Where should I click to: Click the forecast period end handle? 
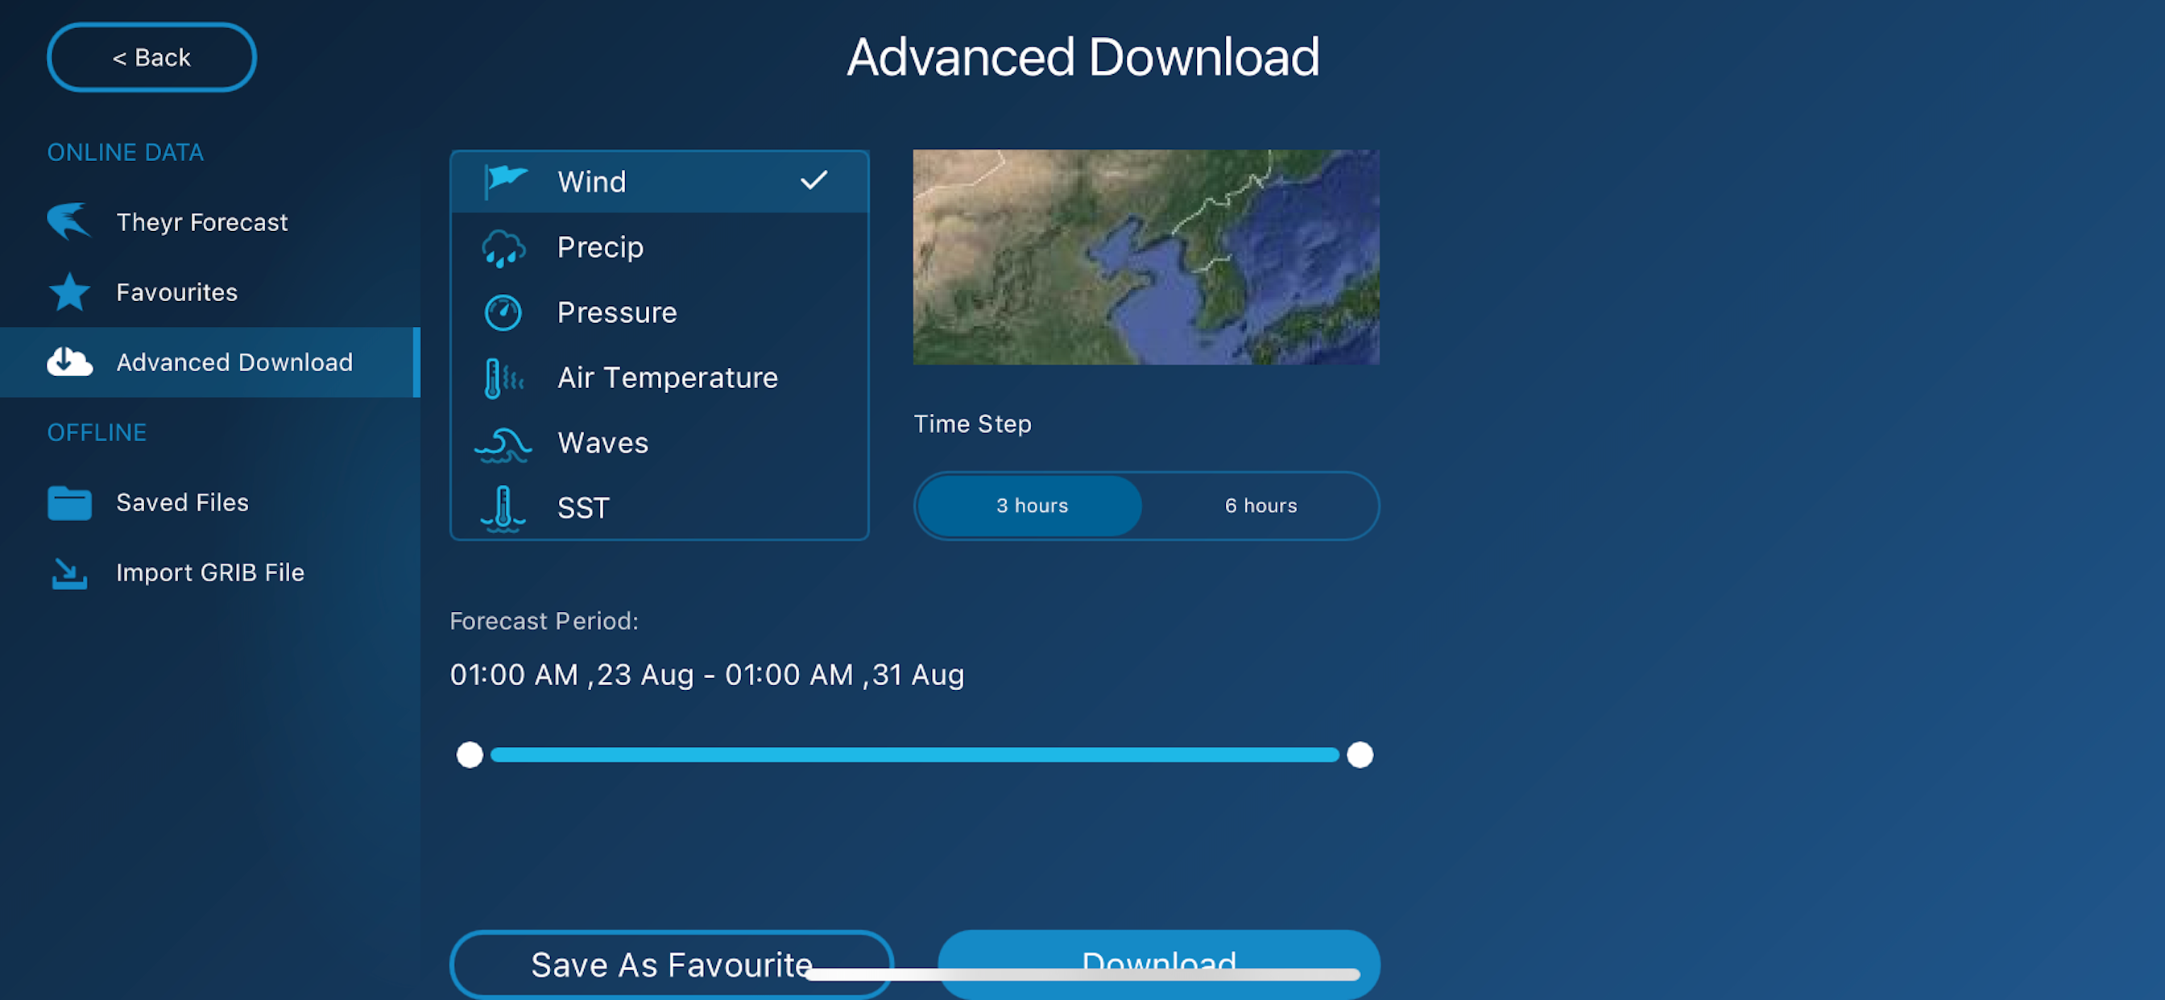pos(1359,754)
